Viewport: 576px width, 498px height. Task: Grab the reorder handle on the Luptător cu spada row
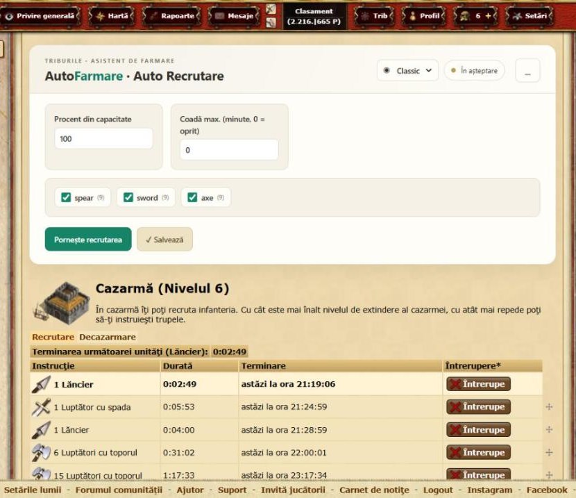[549, 407]
